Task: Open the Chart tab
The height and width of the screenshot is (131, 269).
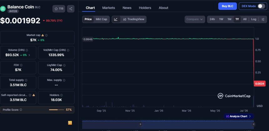Action: [90, 8]
